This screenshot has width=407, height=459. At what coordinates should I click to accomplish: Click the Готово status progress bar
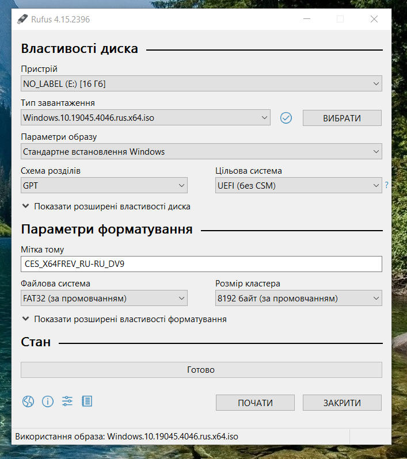coord(201,370)
